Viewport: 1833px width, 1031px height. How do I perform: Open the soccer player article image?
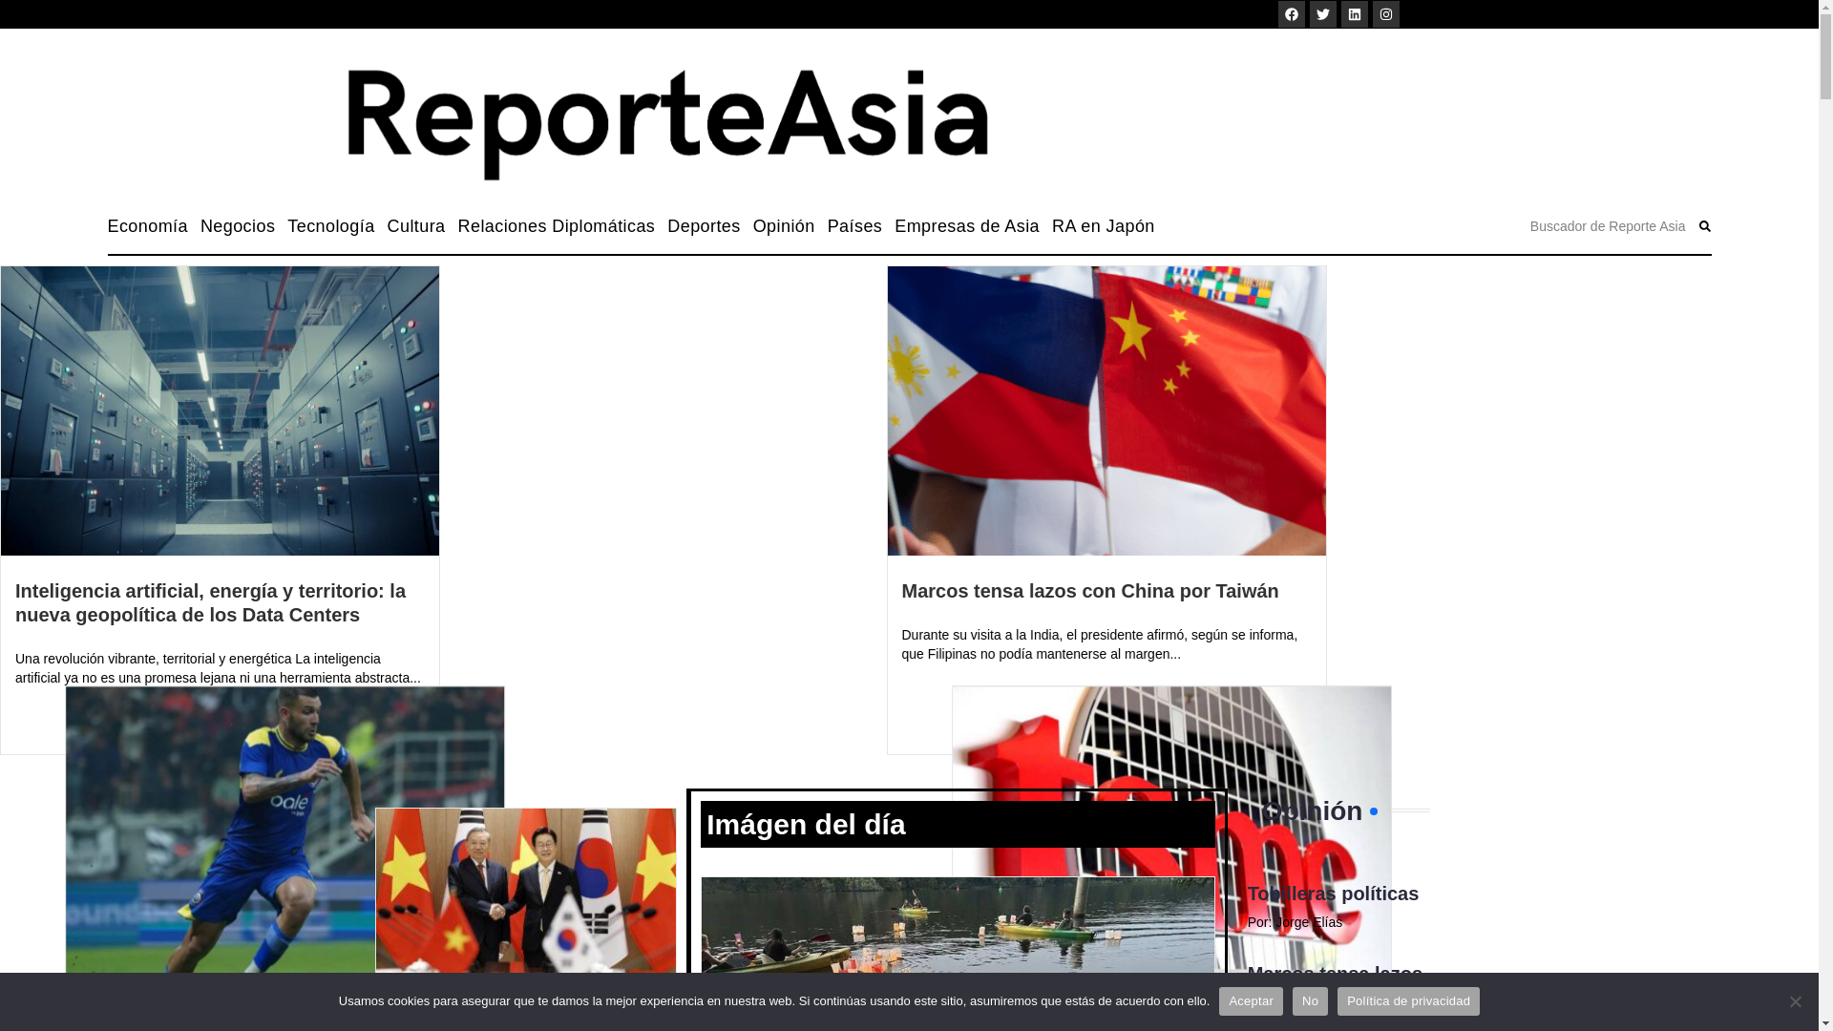point(220,831)
